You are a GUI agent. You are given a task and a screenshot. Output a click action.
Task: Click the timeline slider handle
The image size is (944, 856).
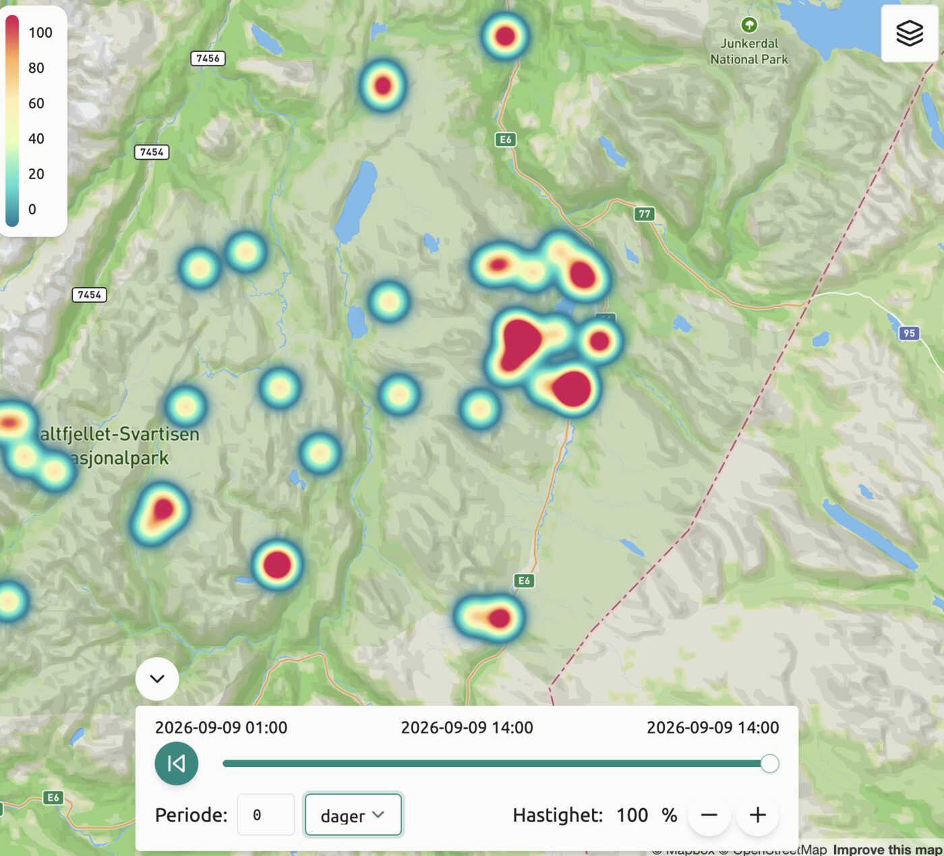click(x=769, y=764)
